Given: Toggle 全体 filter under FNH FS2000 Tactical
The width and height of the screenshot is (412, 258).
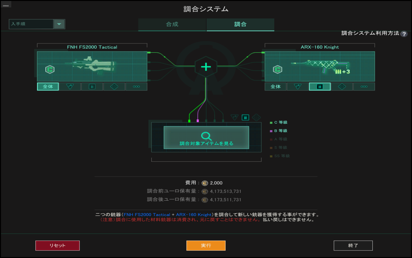Looking at the screenshot, I should click(x=48, y=87).
